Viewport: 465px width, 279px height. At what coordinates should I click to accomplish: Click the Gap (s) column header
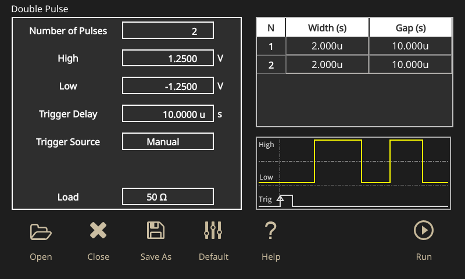410,28
